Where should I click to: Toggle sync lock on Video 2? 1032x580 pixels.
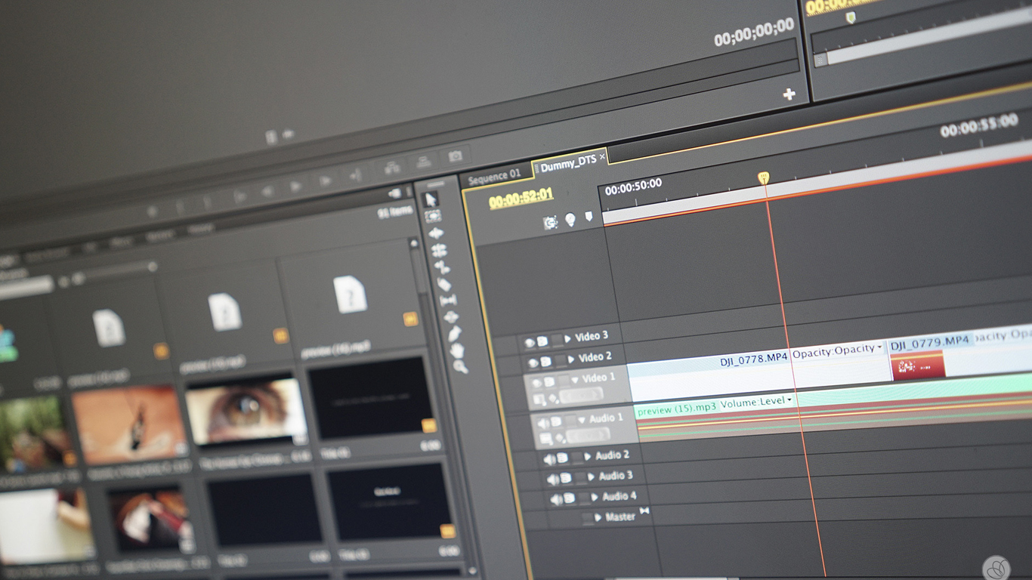point(545,362)
